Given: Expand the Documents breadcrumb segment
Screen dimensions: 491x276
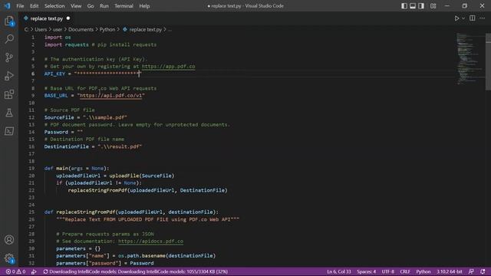Looking at the screenshot, I should [81, 29].
